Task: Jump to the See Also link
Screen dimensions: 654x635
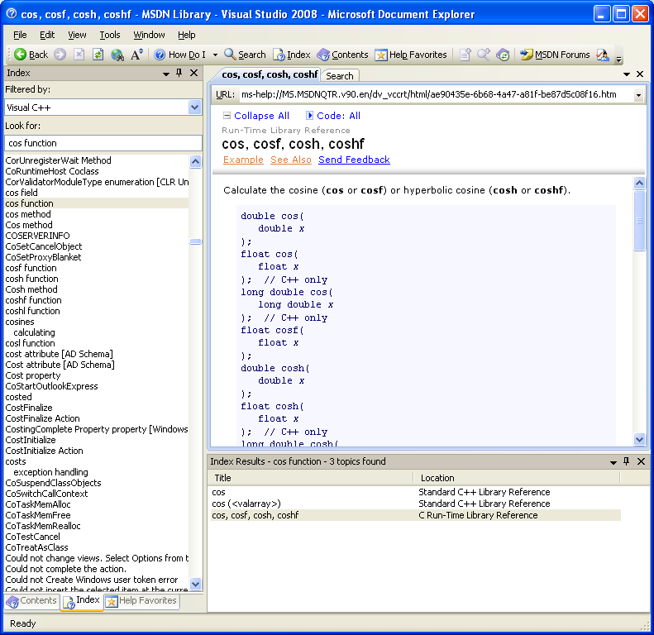Action: click(291, 160)
